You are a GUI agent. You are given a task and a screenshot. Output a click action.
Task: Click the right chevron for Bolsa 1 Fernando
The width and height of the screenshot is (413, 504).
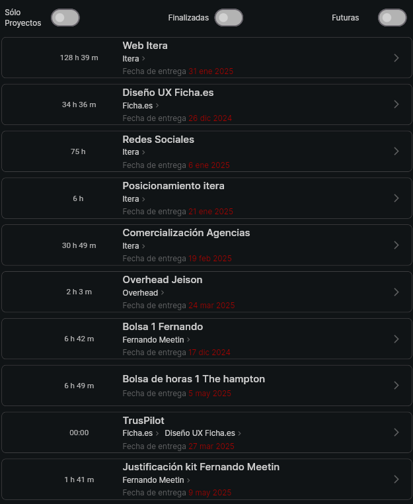[x=396, y=339]
